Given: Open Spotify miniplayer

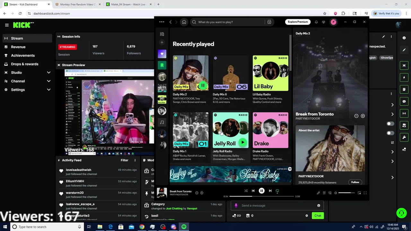Looking at the screenshot, I should click(359, 193).
